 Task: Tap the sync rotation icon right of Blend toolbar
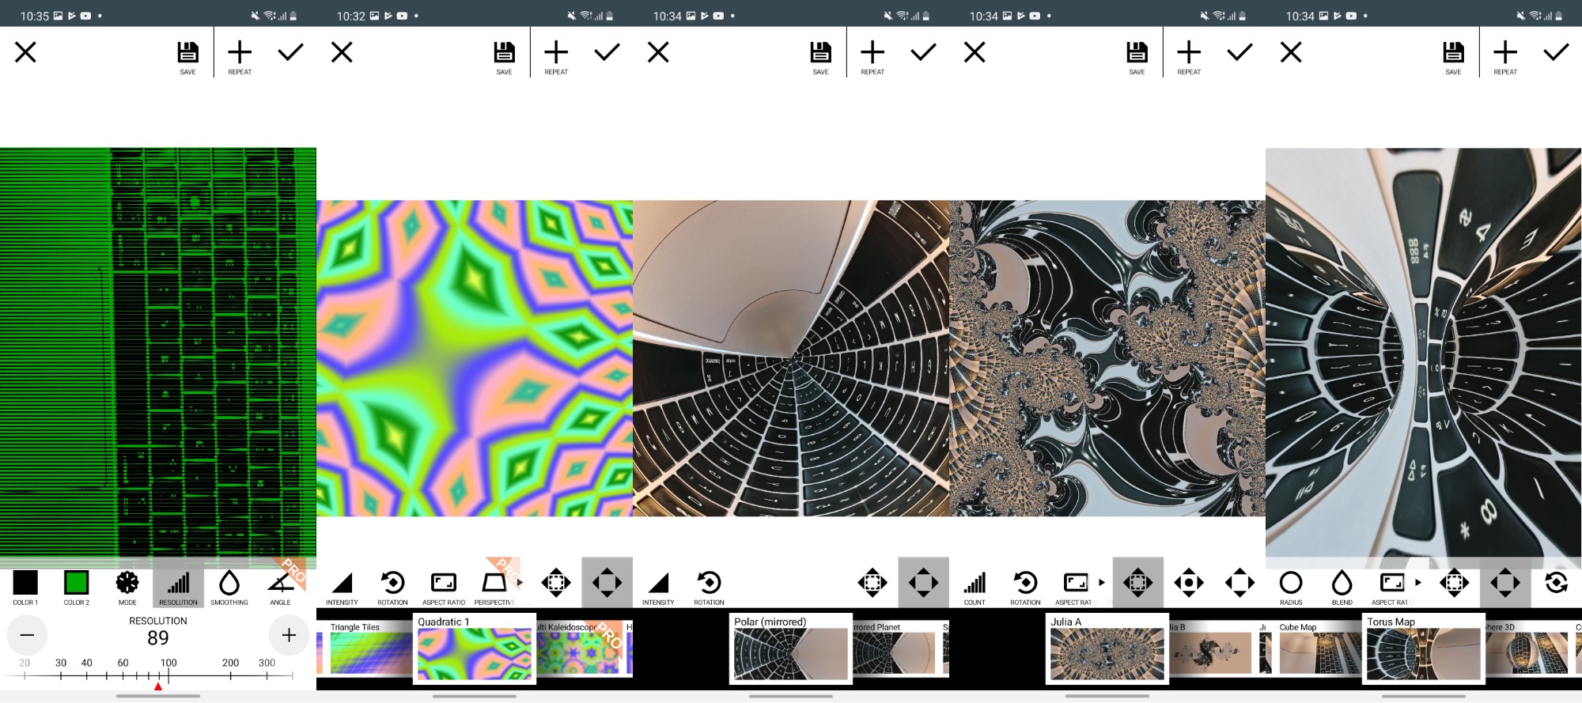tap(1556, 583)
